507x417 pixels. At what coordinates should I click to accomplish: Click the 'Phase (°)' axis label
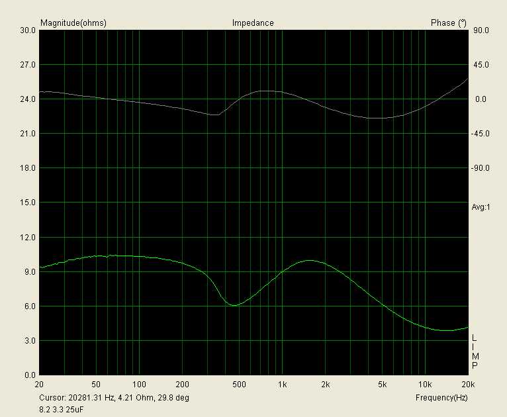click(449, 23)
